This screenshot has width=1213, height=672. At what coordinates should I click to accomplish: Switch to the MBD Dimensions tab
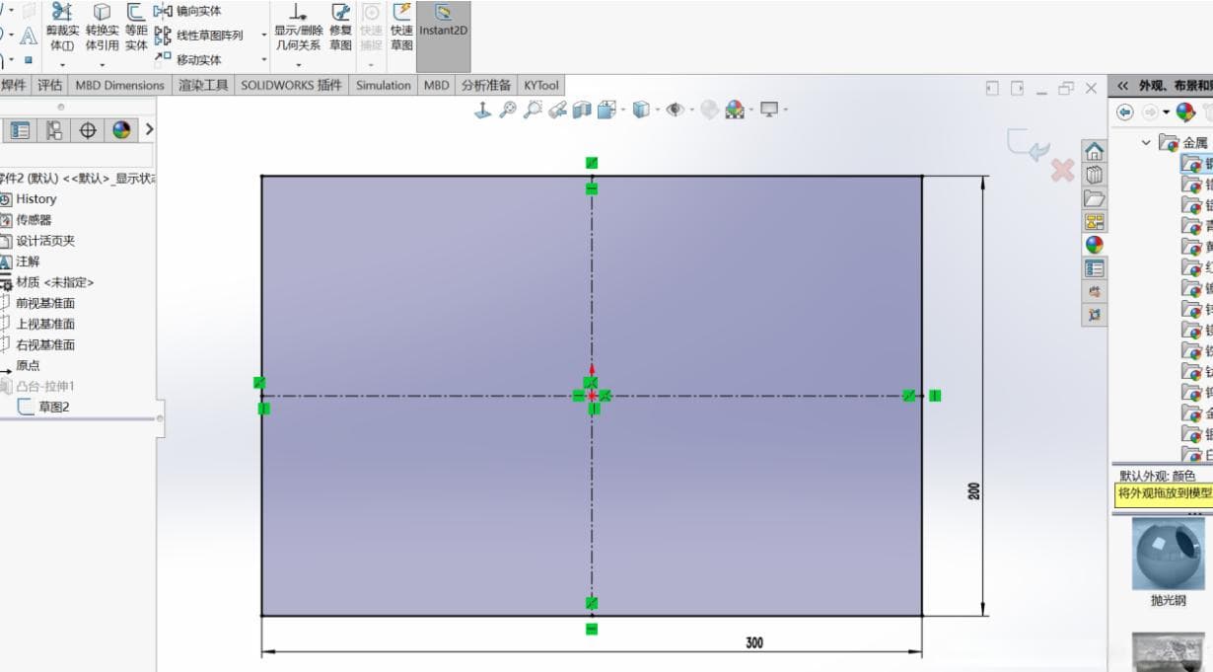(119, 85)
